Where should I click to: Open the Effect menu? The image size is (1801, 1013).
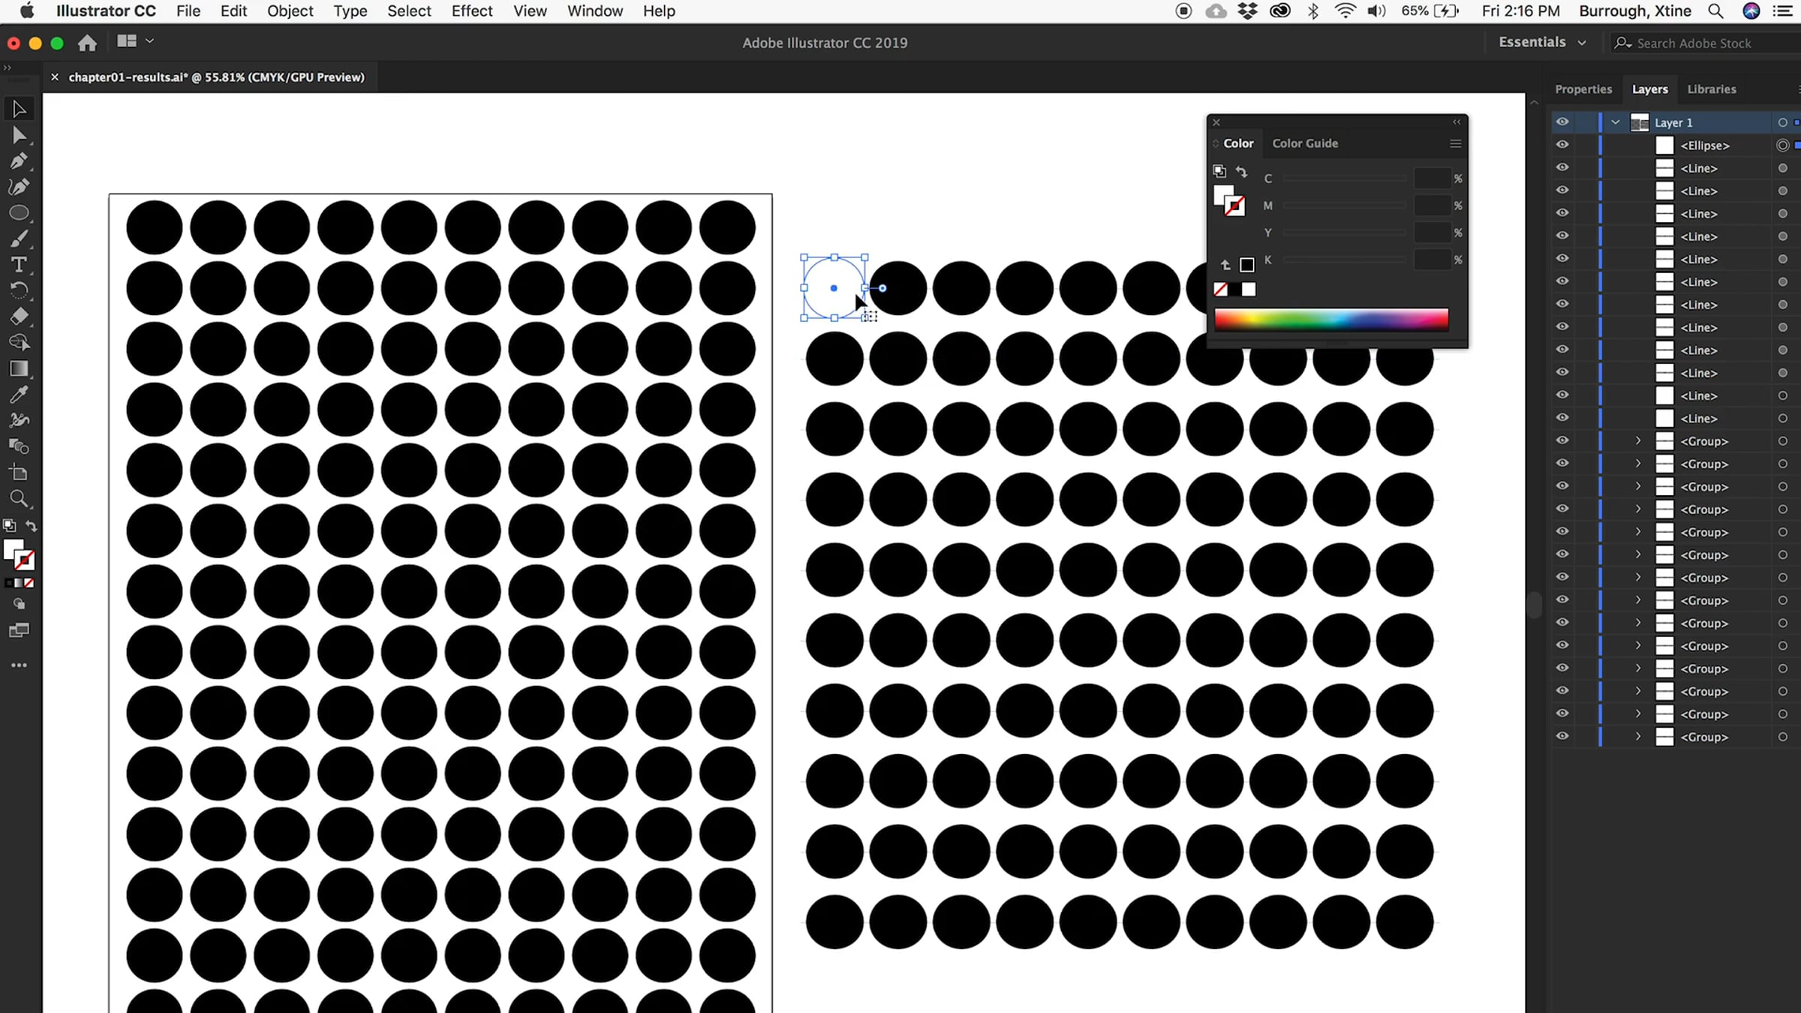471,11
